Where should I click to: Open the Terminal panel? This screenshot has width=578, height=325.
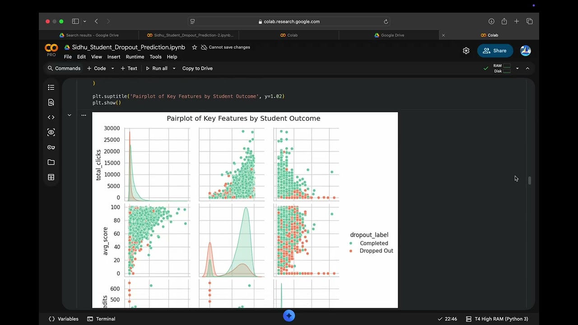click(101, 319)
